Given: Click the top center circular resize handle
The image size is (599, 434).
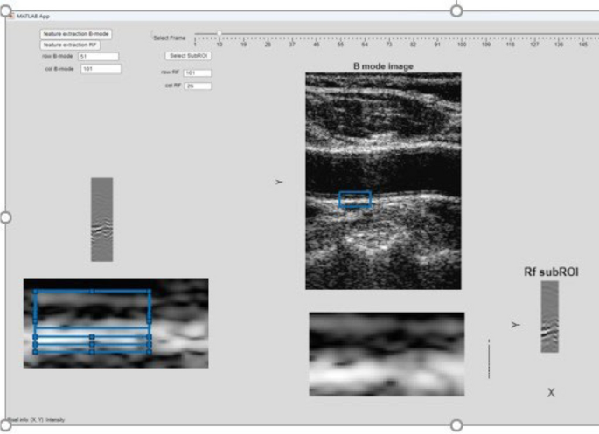Looking at the screenshot, I should pyautogui.click(x=456, y=10).
